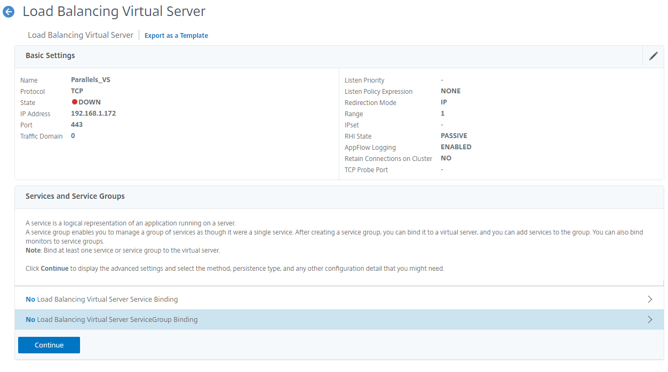Screen dimensions: 668x372
Task: Expand Service Binding chevron arrow
Action: click(649, 300)
